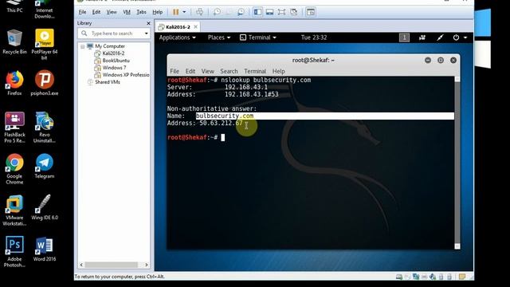
Task: Select Windows 7 virtual machine in library
Action: pos(114,68)
